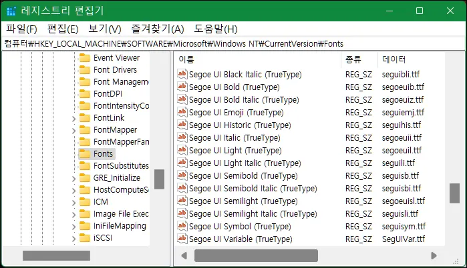Expand the iSCSI key
467x268 pixels.
(x=74, y=239)
